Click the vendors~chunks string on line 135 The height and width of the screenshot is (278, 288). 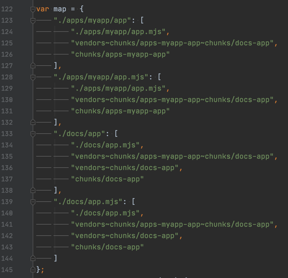172,157
